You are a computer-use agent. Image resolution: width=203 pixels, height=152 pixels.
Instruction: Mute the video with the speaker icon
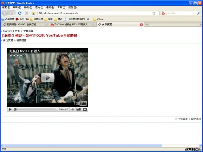pos(72,109)
